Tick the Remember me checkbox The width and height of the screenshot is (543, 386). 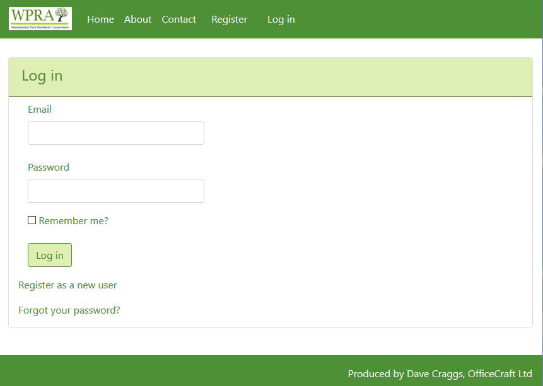(x=32, y=220)
